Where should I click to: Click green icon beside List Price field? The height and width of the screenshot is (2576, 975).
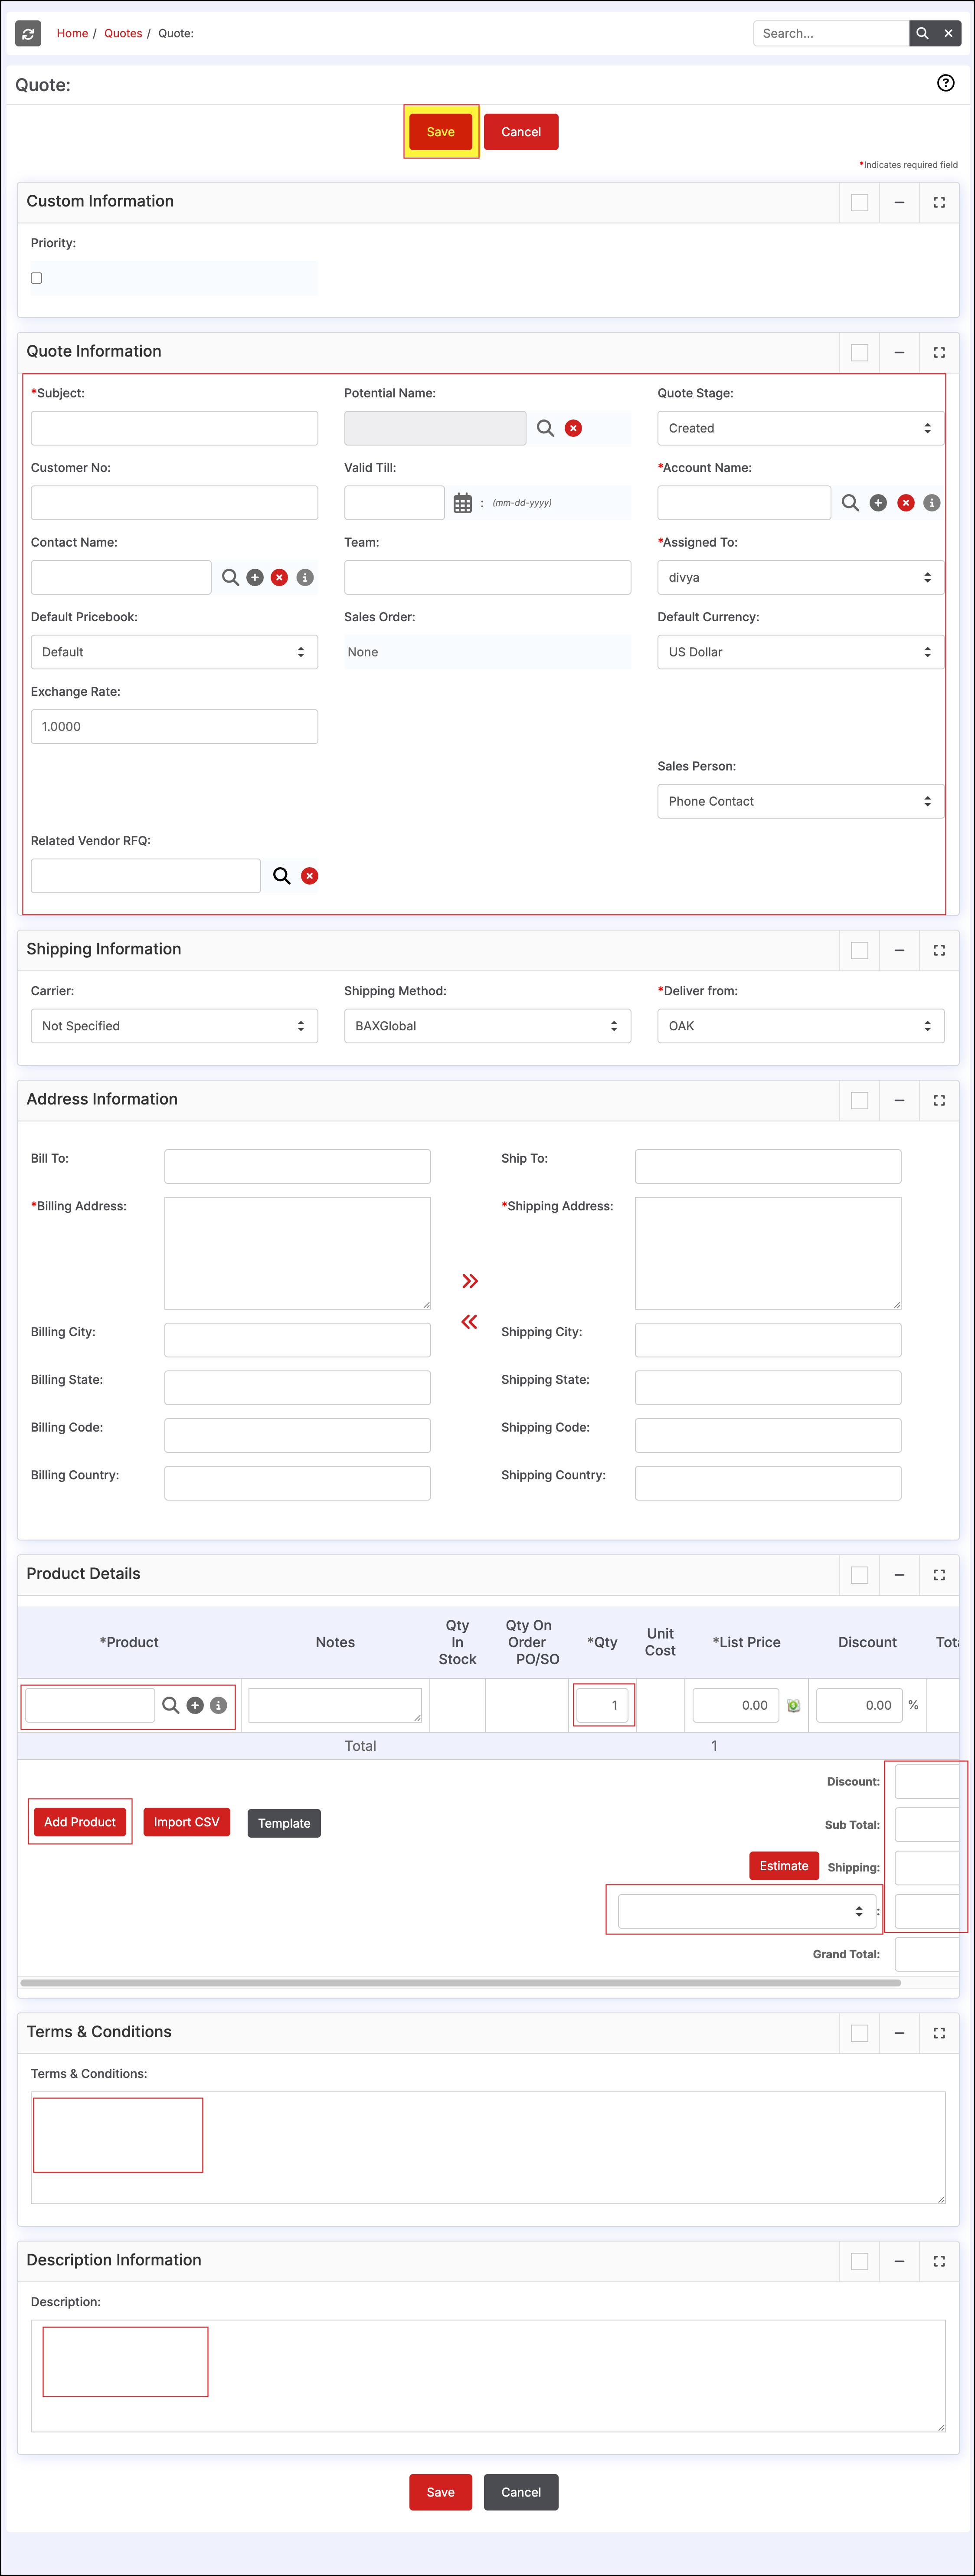pos(793,1706)
